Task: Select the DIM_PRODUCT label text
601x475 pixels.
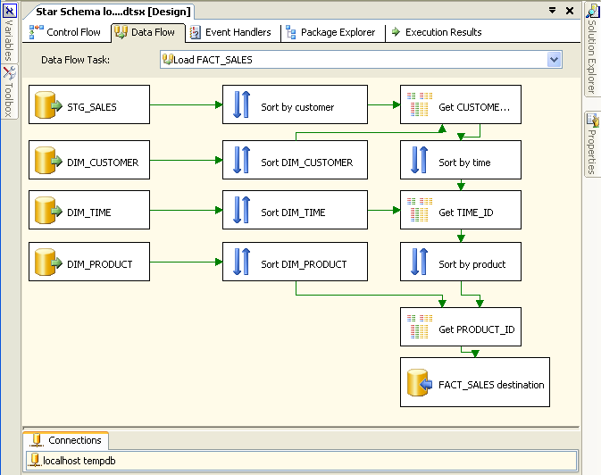Action: (100, 264)
